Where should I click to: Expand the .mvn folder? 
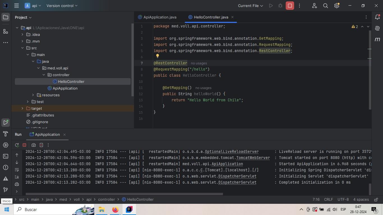click(x=22, y=41)
